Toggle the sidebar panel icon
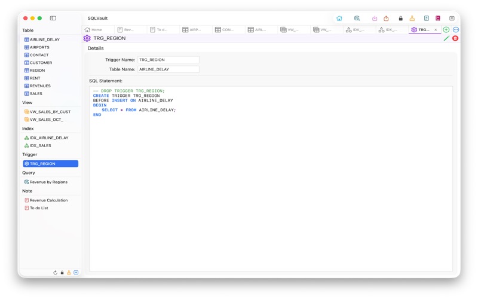 click(53, 18)
